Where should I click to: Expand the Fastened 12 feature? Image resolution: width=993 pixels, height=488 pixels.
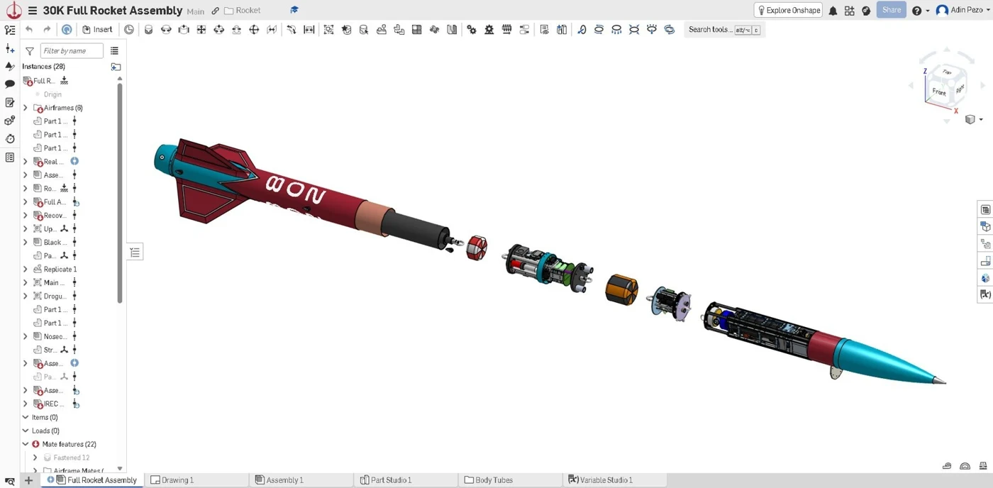(x=35, y=458)
